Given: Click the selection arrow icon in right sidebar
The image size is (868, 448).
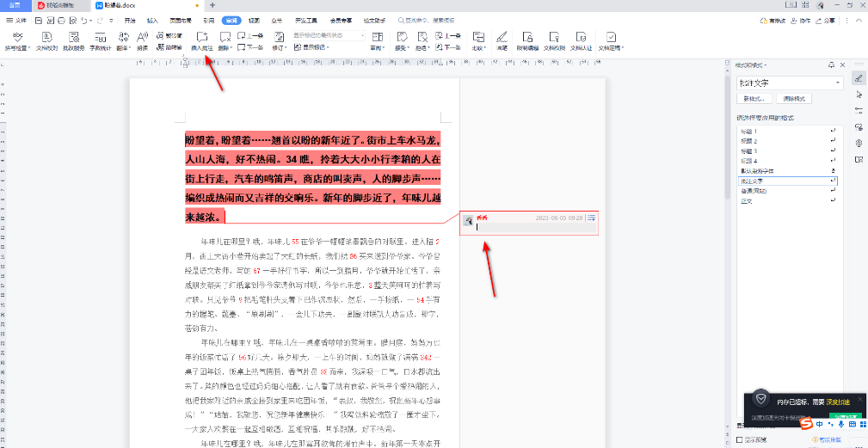Looking at the screenshot, I should pos(859,95).
